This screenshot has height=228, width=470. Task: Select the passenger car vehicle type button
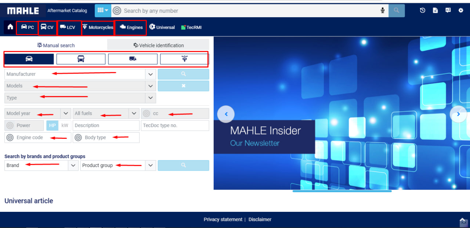(29, 59)
